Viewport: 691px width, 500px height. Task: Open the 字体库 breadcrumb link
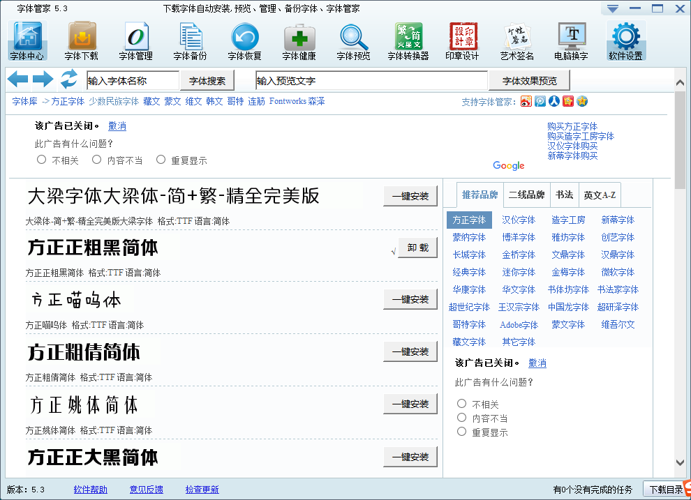click(x=24, y=102)
